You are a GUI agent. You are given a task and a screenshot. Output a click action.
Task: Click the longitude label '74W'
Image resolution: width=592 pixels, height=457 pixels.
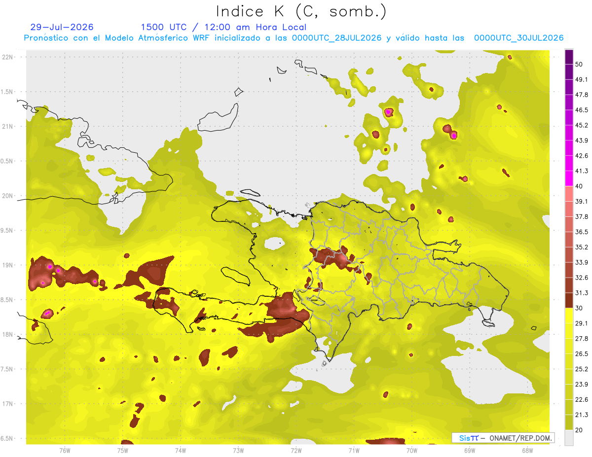click(180, 450)
